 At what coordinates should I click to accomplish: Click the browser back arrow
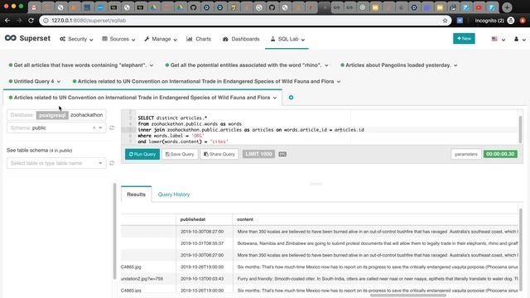7,21
